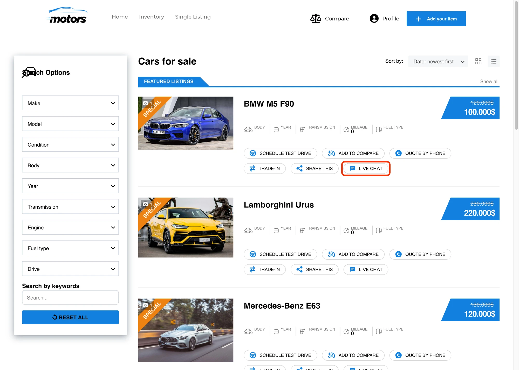The height and width of the screenshot is (370, 519).
Task: Open the silver Mercedes-Benz E63 thumbnail
Action: tap(186, 330)
